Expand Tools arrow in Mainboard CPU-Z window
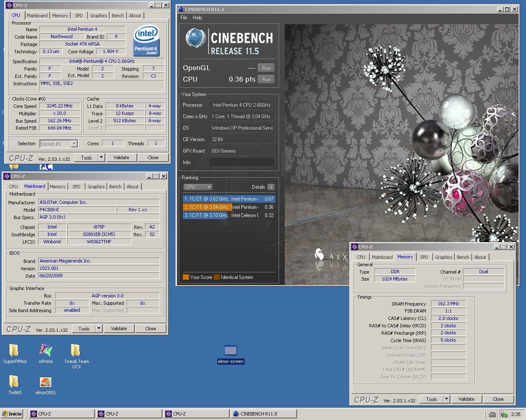Image resolution: width=526 pixels, height=420 pixels. (x=99, y=329)
